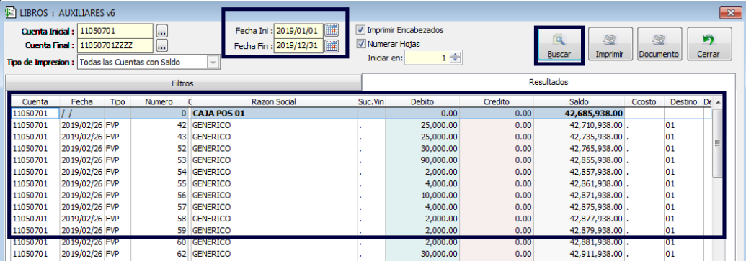Viewport: 746px width, 261px height.
Task: Increase the Iniciar en value
Action: coord(456,55)
